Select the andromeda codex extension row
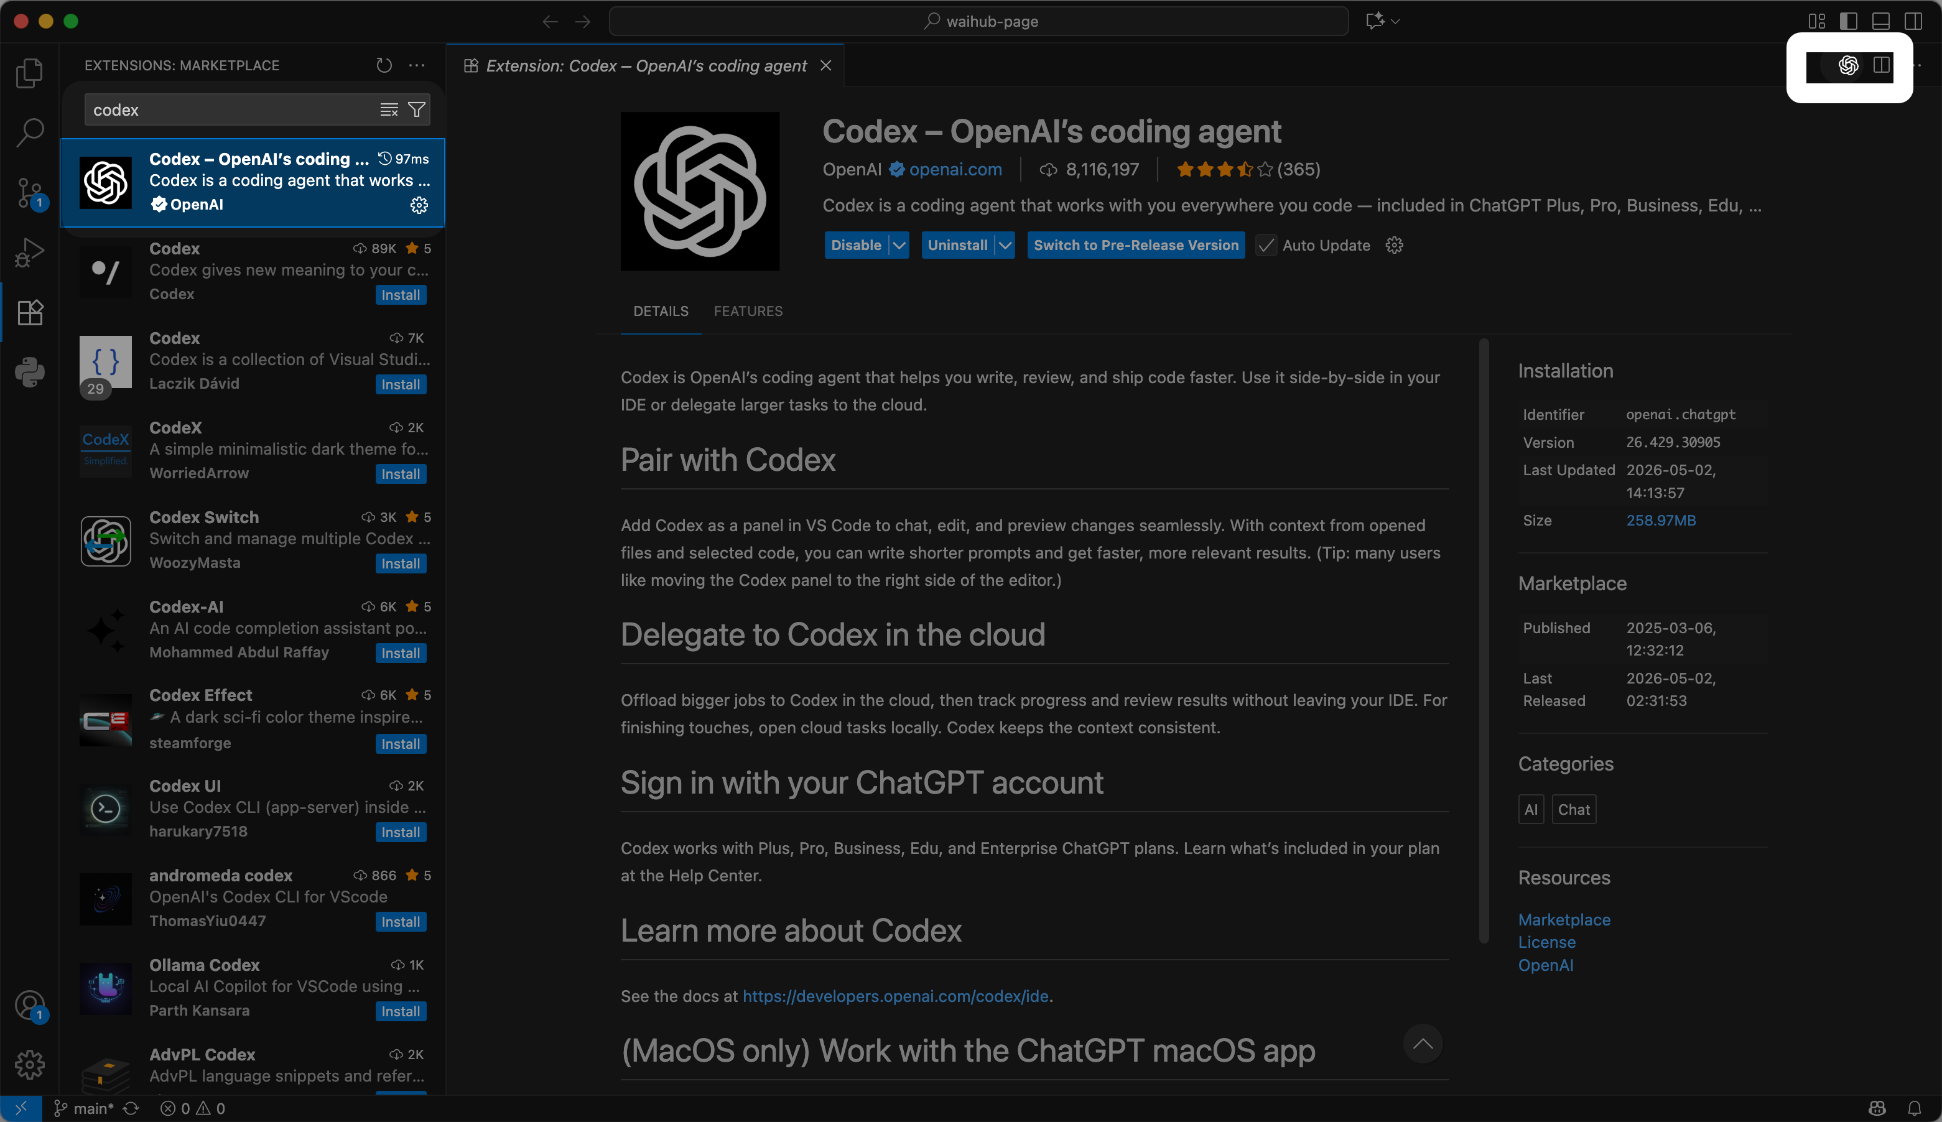 (x=253, y=897)
